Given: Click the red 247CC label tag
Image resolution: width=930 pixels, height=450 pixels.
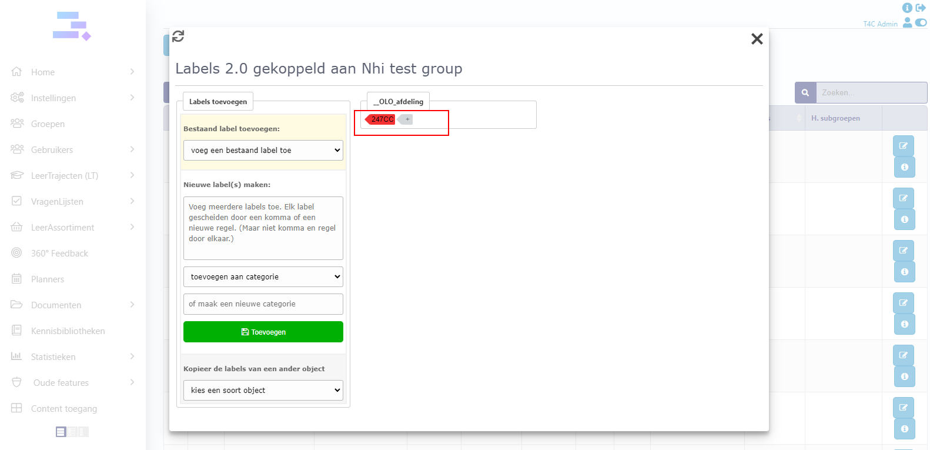Looking at the screenshot, I should click(x=382, y=119).
